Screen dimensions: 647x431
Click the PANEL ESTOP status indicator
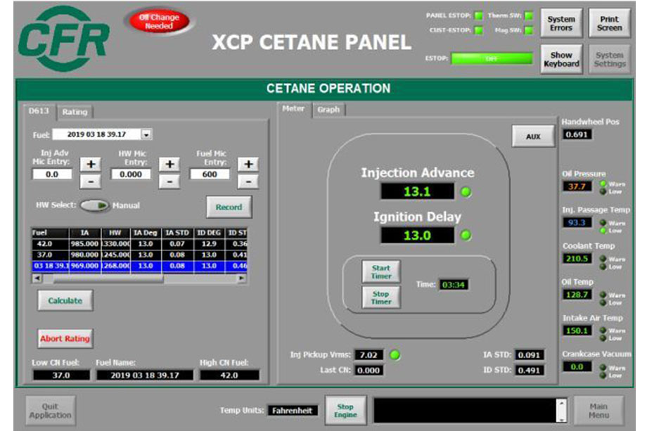coord(478,15)
